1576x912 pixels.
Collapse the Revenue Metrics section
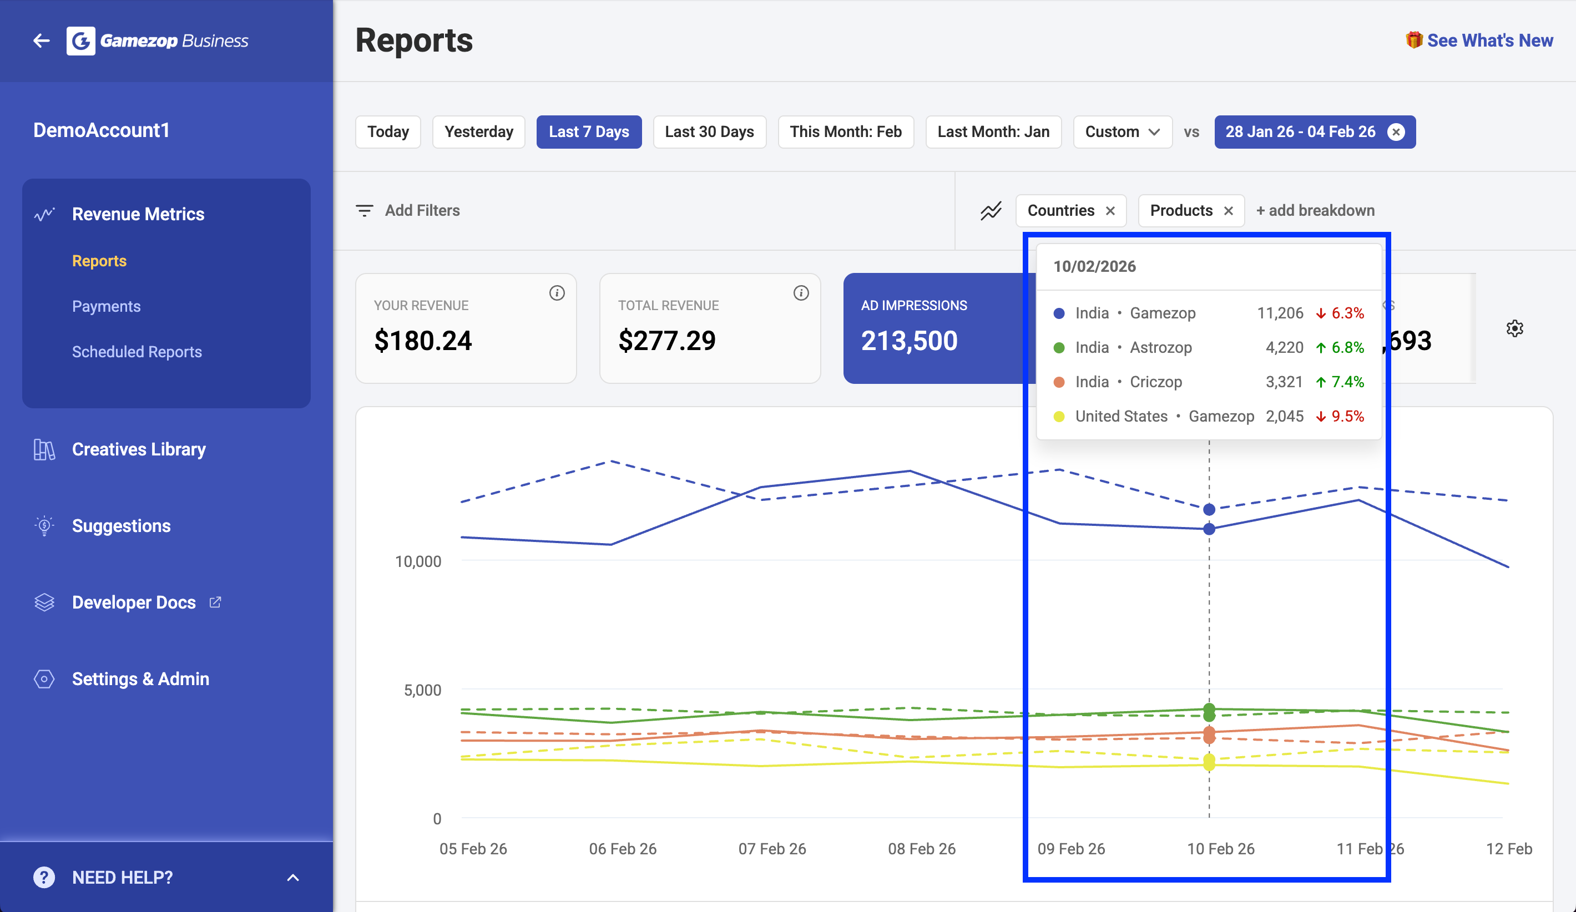tap(138, 214)
